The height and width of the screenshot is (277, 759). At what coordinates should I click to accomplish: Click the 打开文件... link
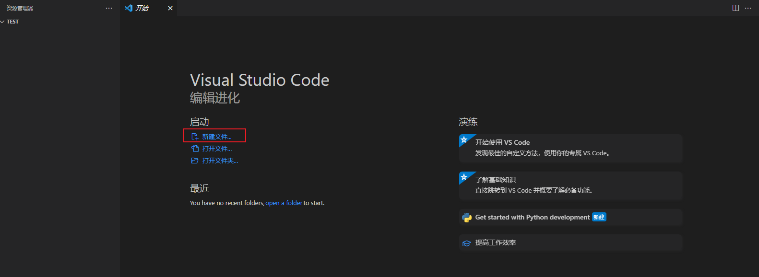point(217,149)
